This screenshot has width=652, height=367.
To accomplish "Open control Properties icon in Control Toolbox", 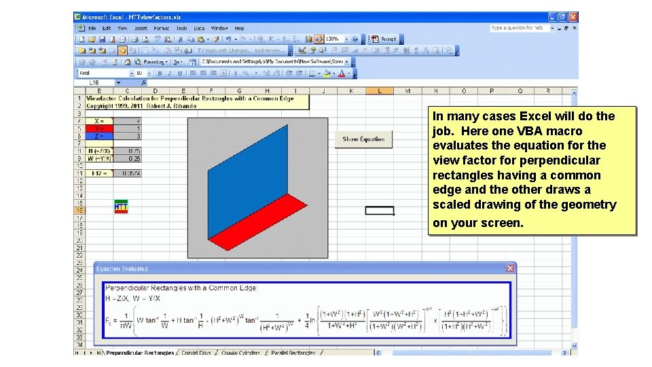I will coord(312,51).
